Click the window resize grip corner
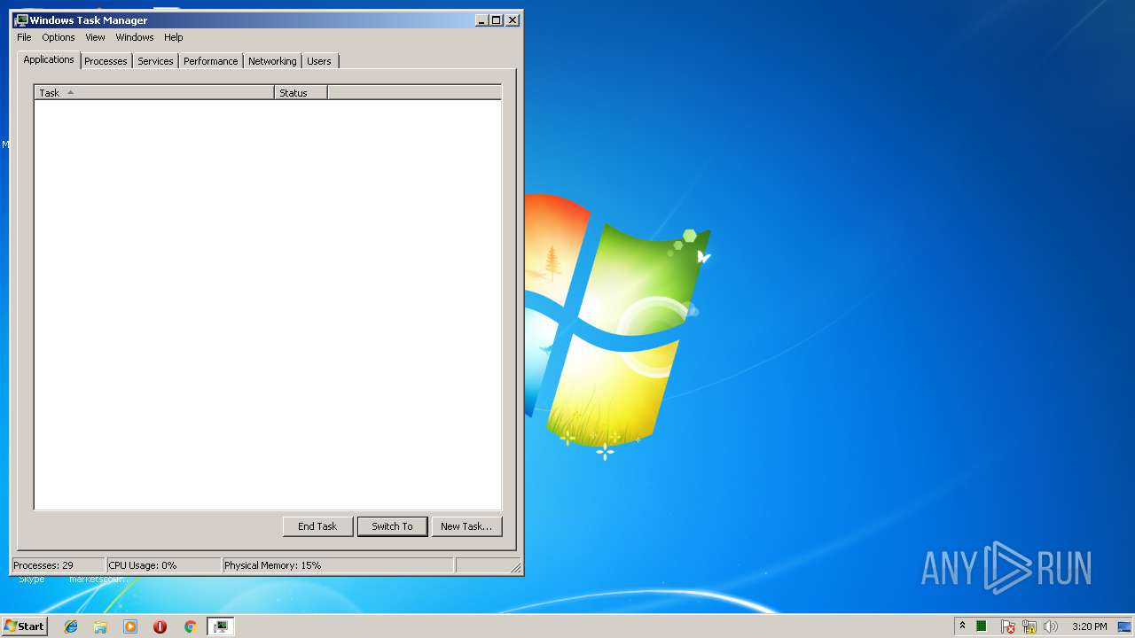Viewport: 1135px width, 638px height. 516,567
